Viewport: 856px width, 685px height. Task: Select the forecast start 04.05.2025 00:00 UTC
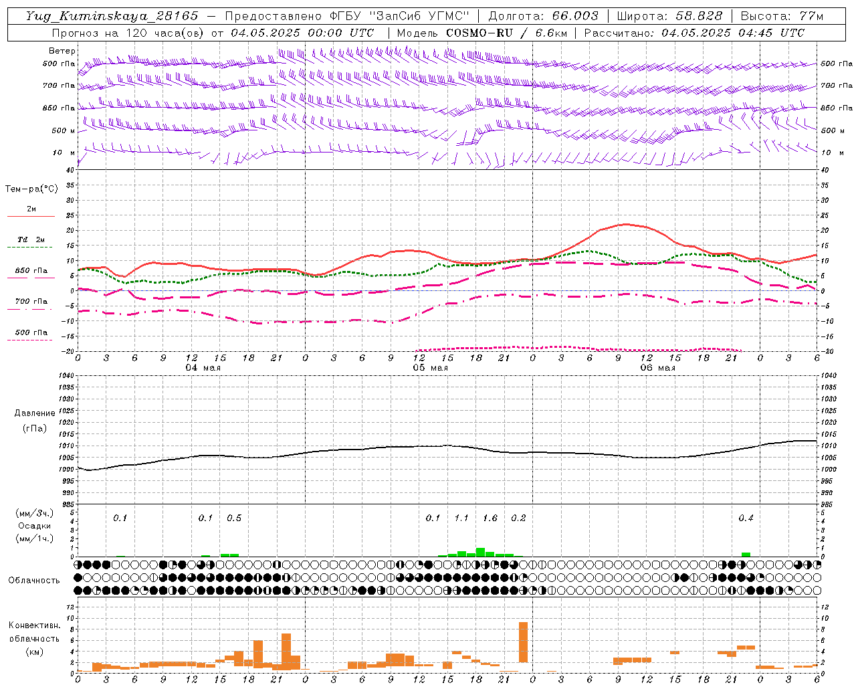click(x=302, y=33)
